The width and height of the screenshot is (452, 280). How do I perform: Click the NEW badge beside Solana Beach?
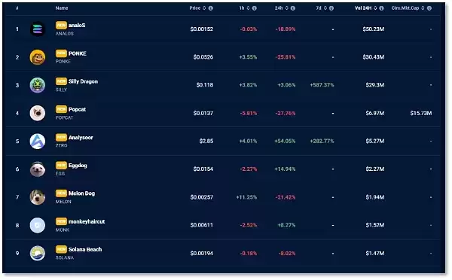click(61, 249)
